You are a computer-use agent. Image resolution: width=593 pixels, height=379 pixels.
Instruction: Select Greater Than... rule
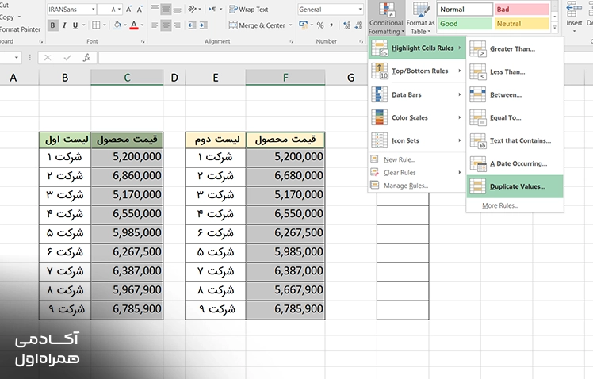point(515,49)
